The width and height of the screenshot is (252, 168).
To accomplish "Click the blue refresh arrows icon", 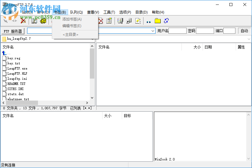I will 166,21.
